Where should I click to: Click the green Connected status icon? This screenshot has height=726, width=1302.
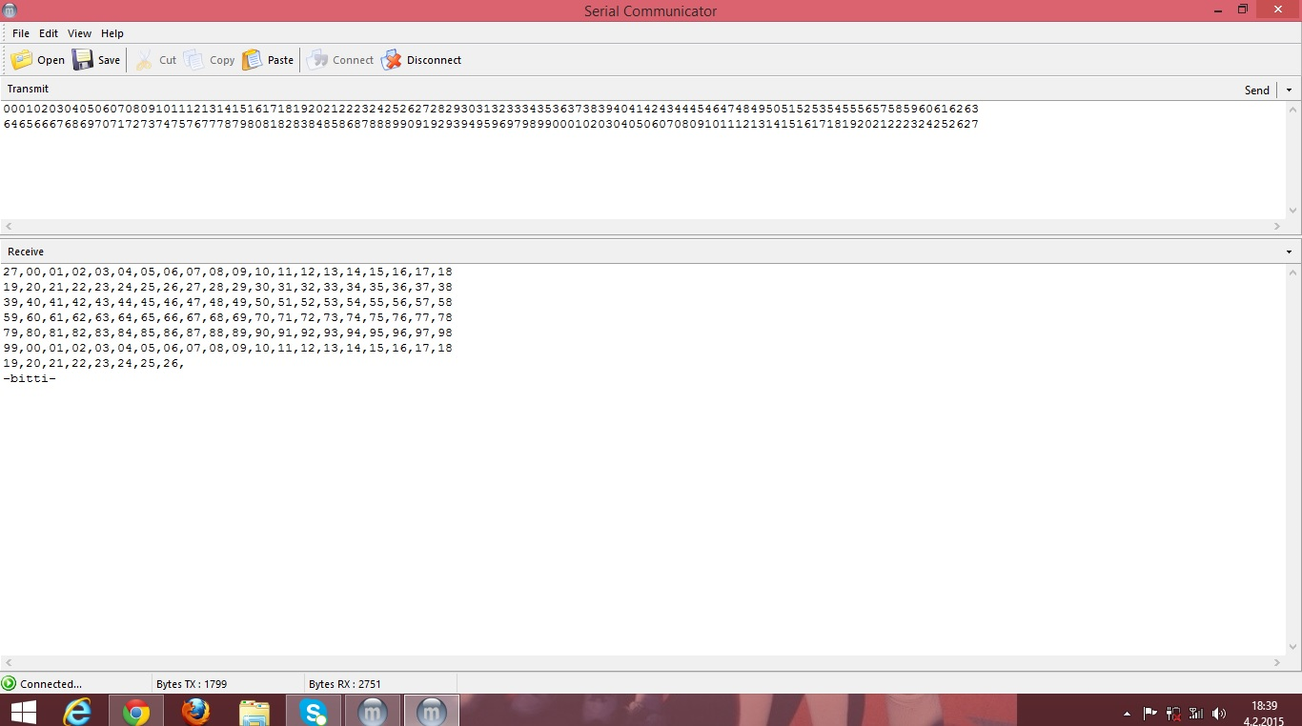pyautogui.click(x=10, y=683)
